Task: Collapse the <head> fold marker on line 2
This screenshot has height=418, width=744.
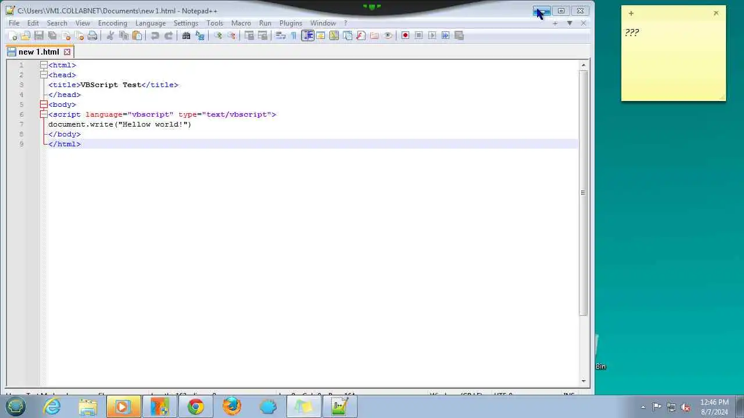Action: (44, 75)
